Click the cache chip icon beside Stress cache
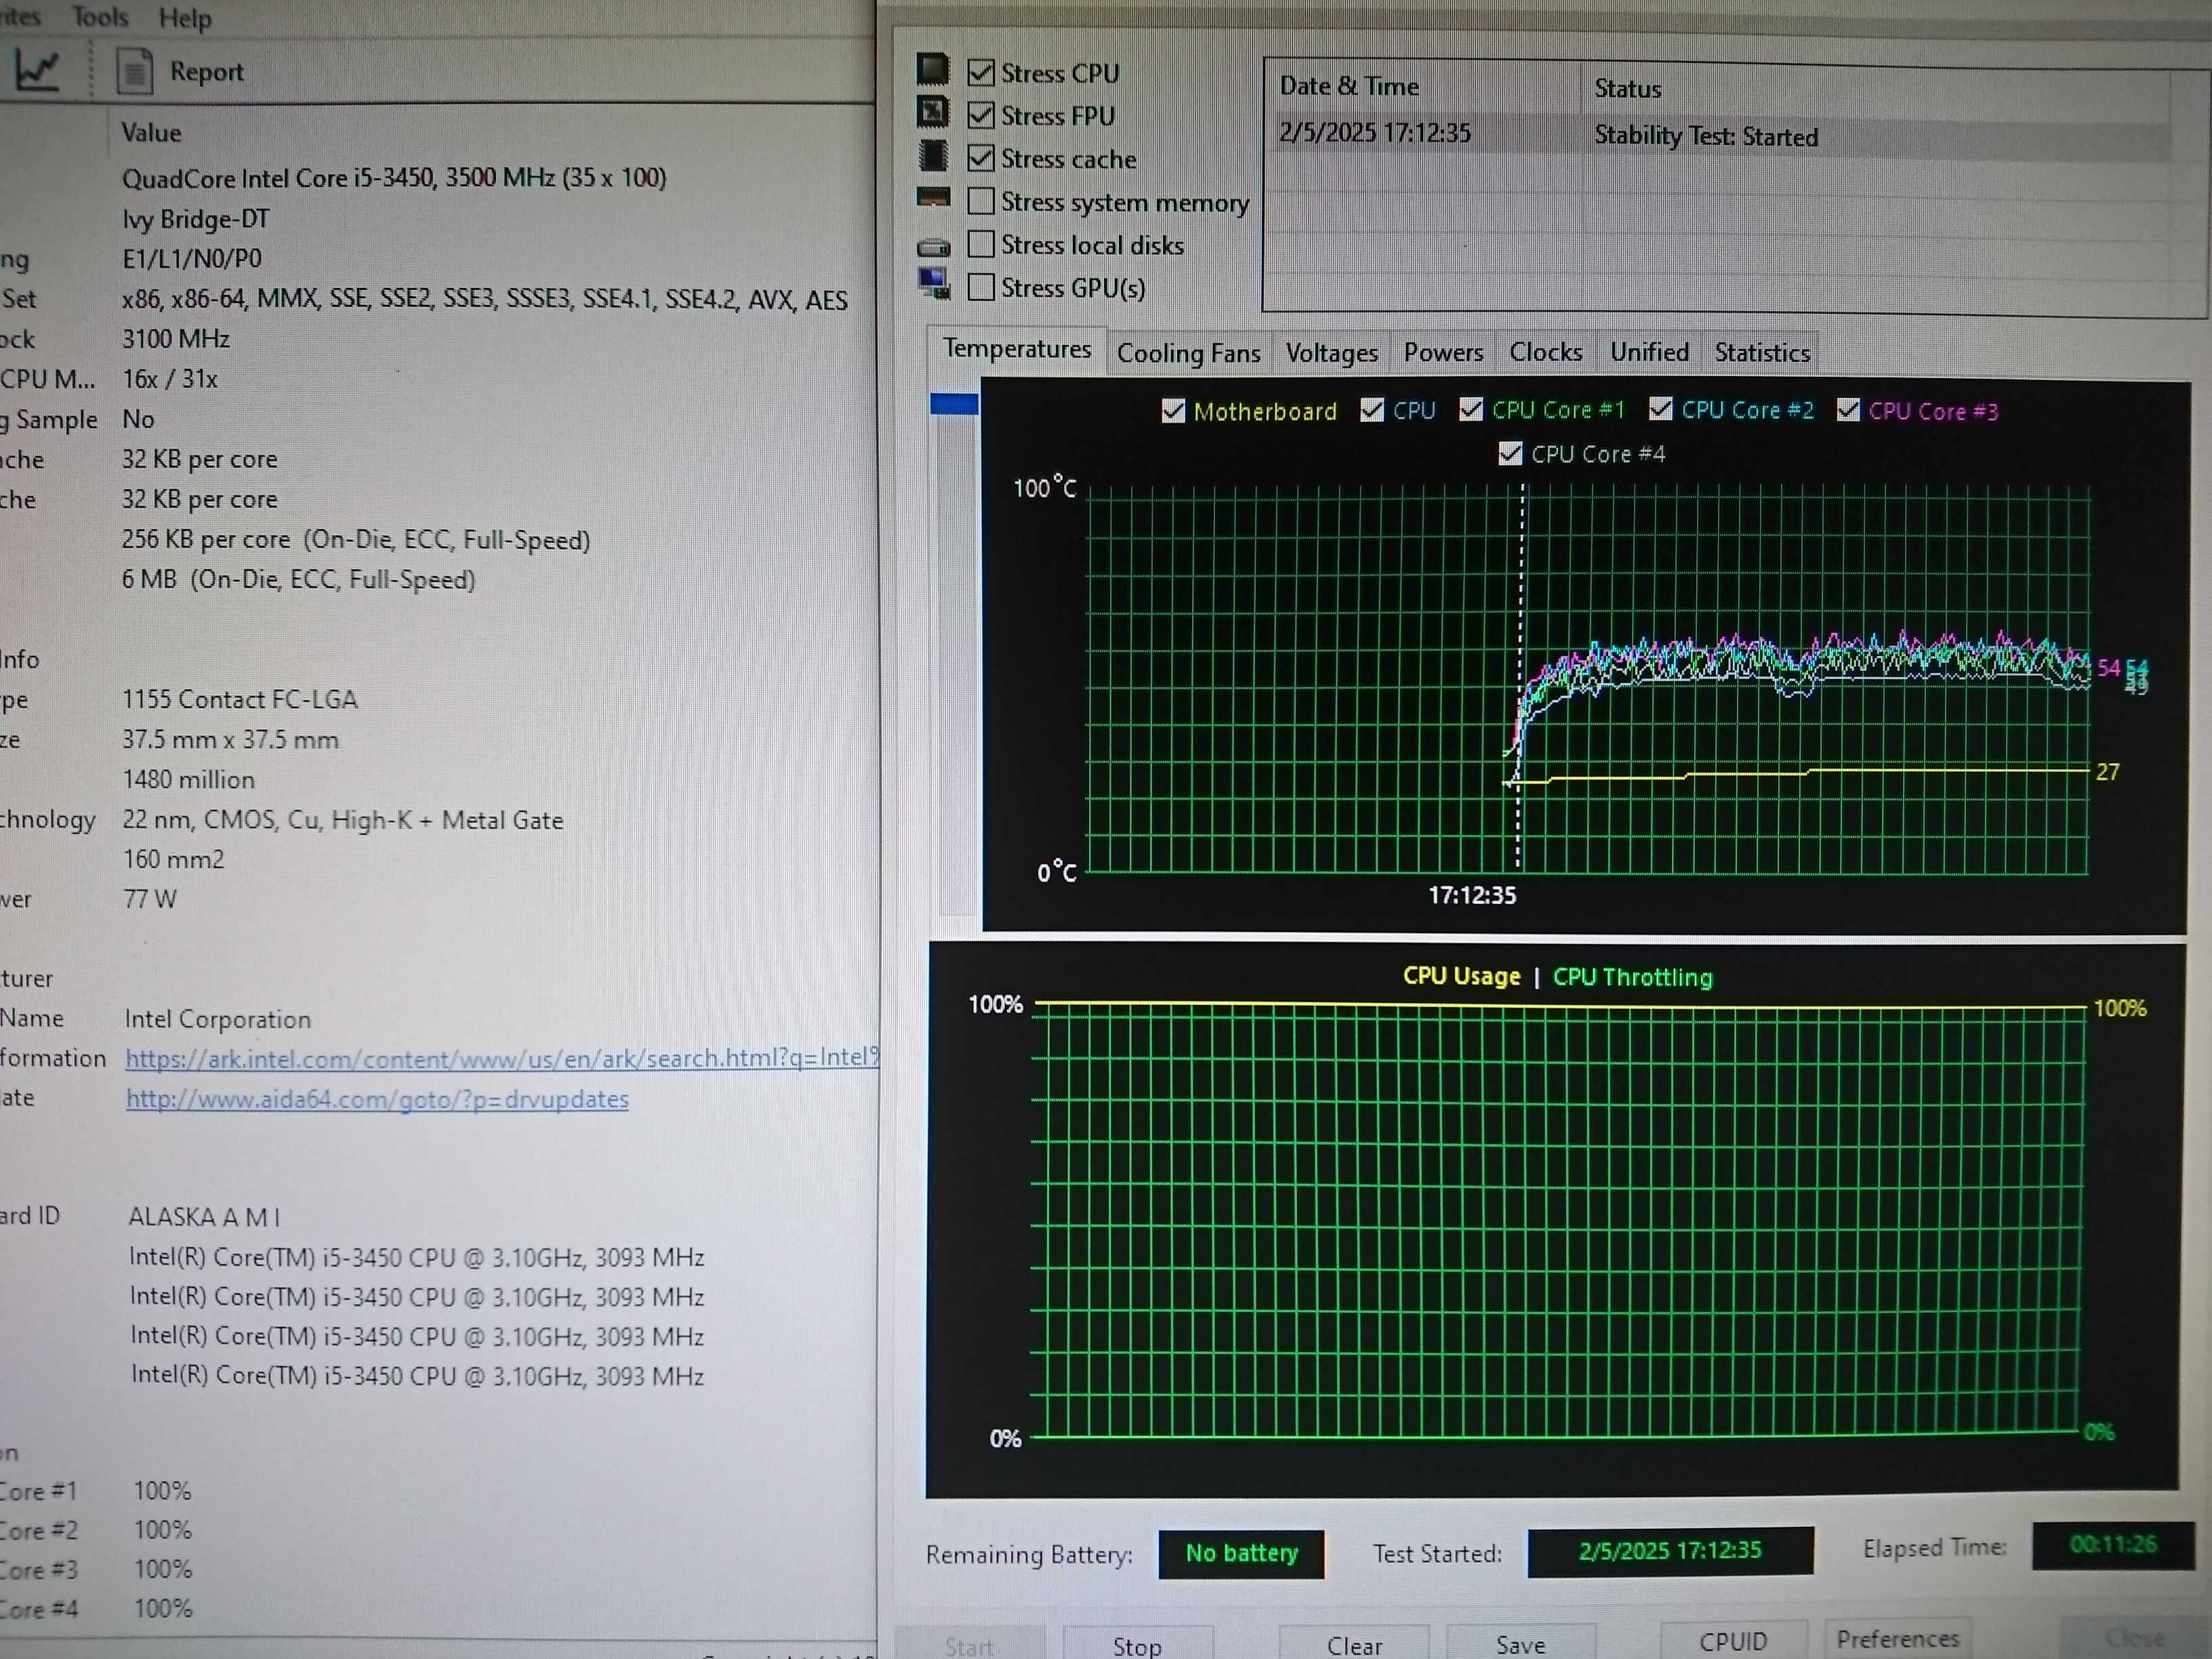The width and height of the screenshot is (2212, 1659). (933, 155)
